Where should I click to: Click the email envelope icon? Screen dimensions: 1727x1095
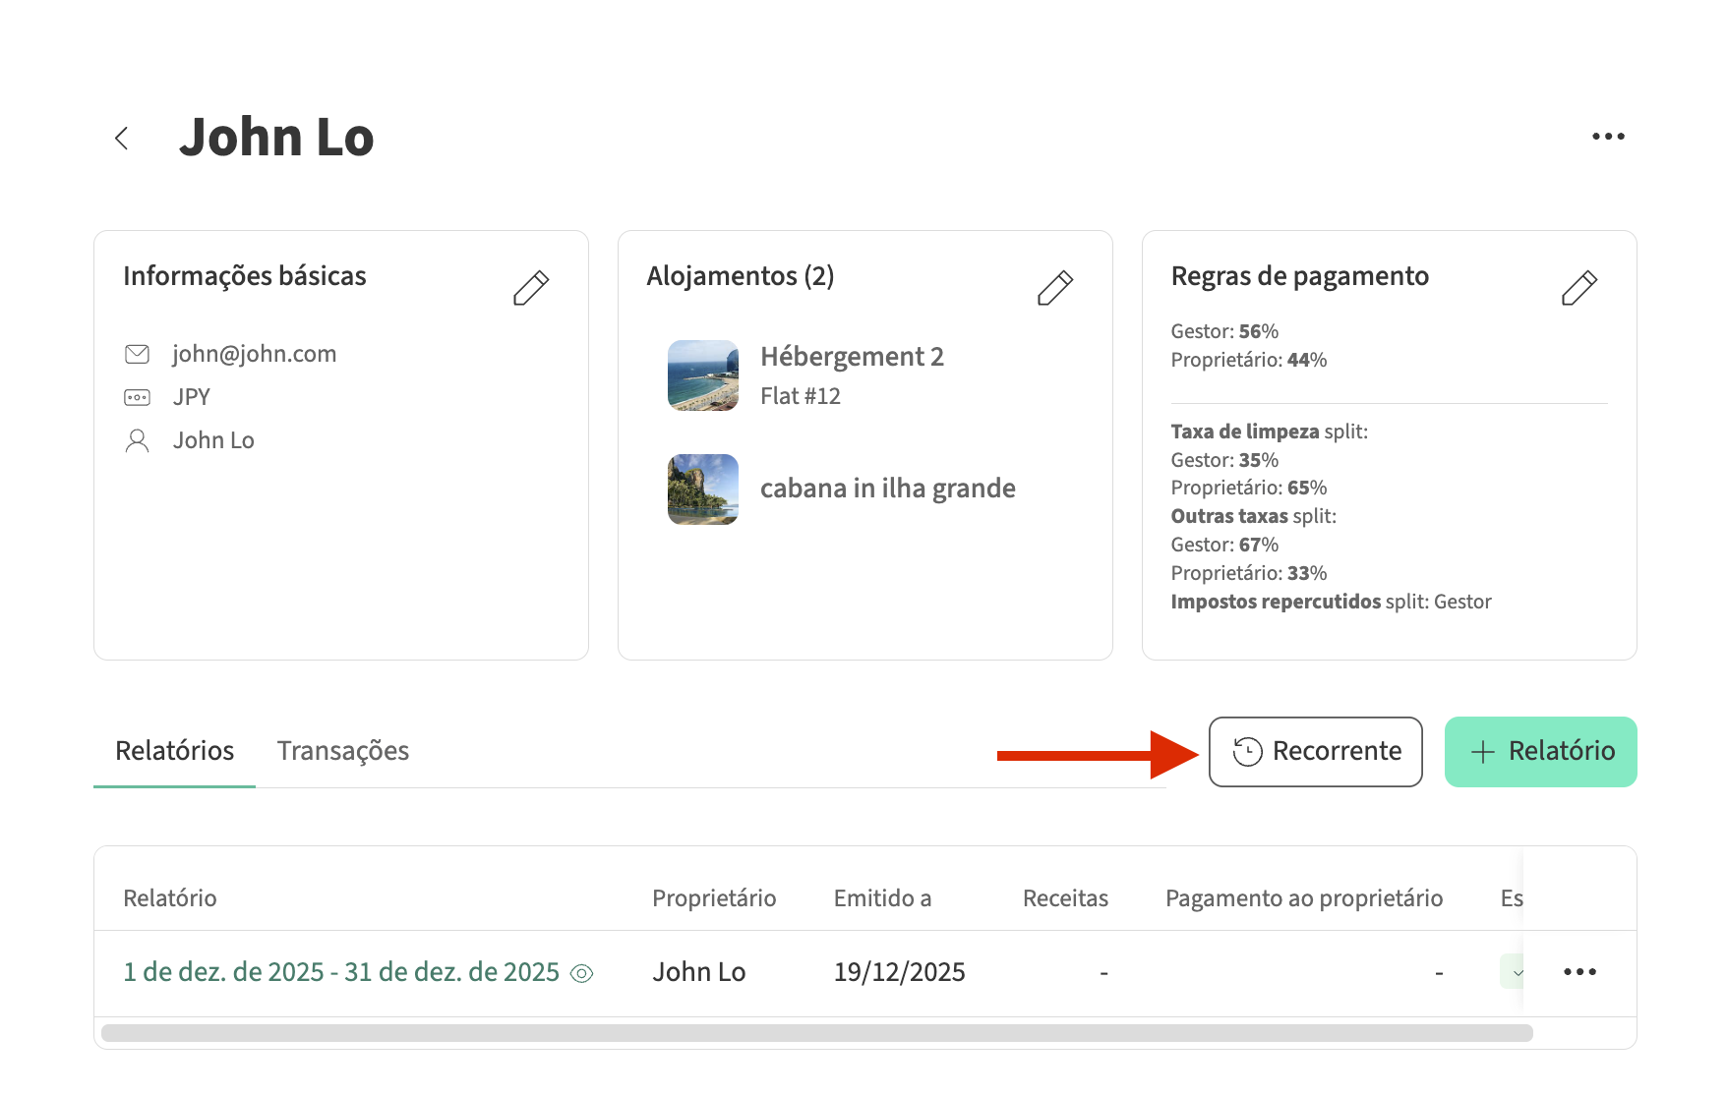(x=137, y=354)
